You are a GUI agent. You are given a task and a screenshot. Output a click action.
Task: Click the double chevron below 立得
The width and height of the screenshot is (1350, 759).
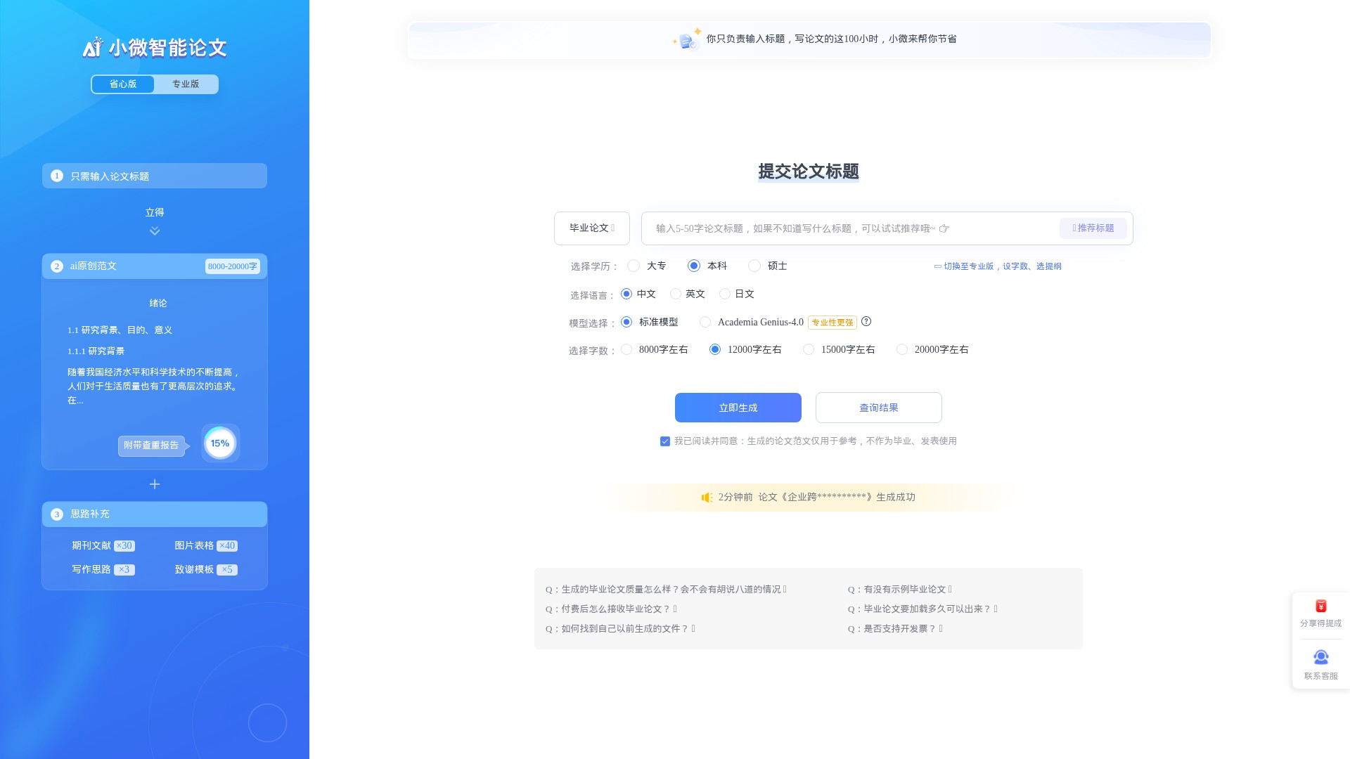pos(155,231)
